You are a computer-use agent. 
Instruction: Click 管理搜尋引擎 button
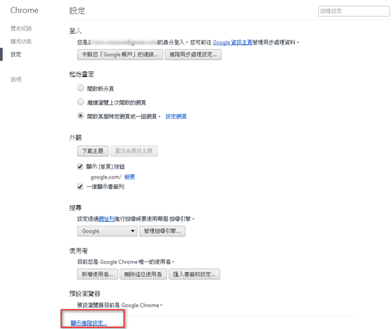[162, 231]
